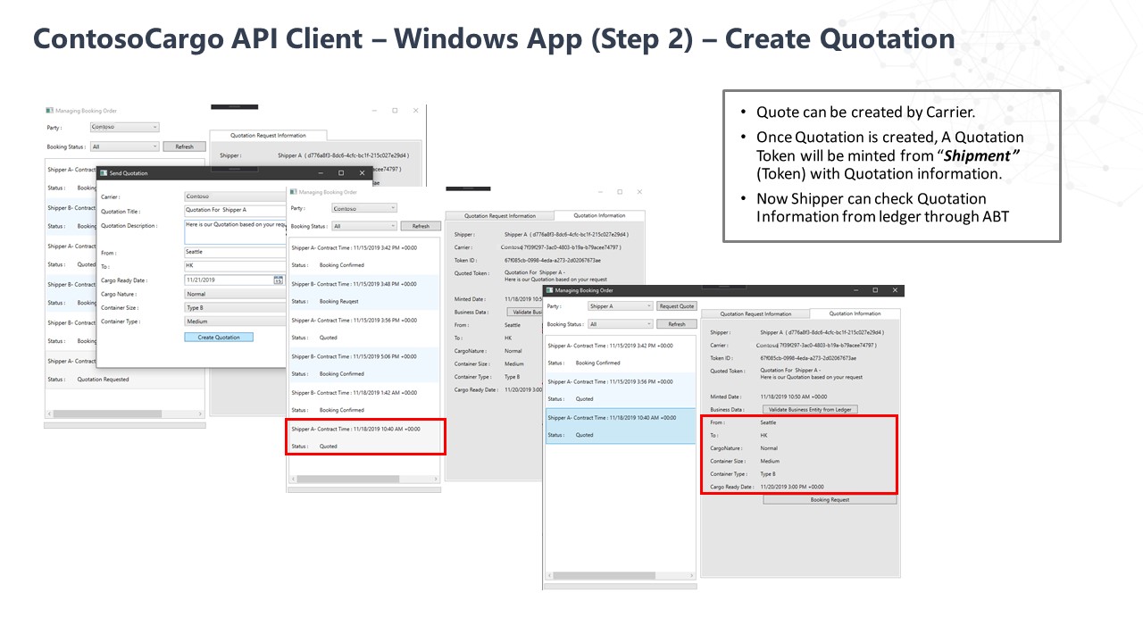Click the Quotation Description text box
The height and width of the screenshot is (643, 1143).
click(x=235, y=232)
